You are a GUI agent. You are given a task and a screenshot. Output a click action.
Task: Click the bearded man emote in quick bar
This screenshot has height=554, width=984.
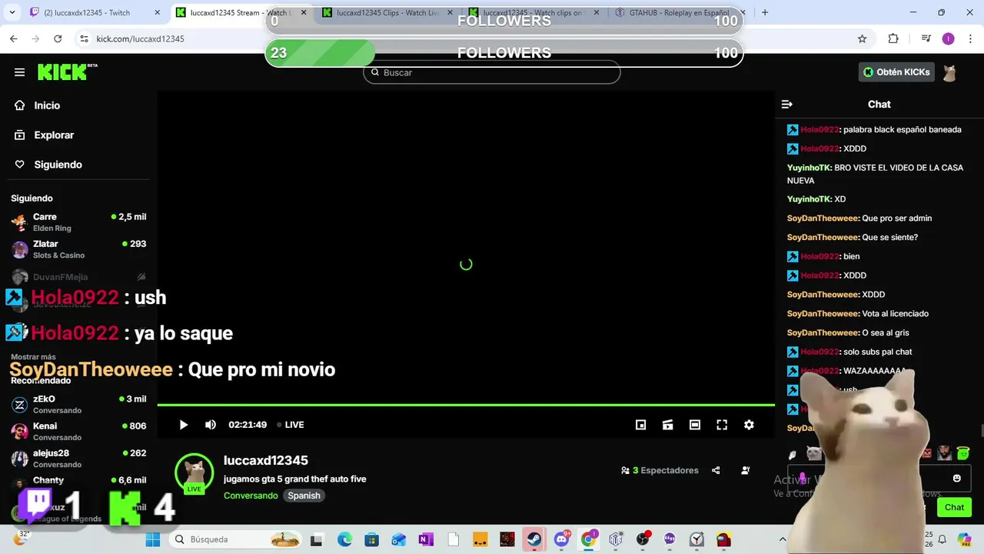[x=945, y=453]
